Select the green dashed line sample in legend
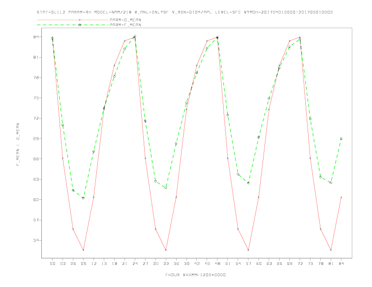The image size is (372, 287). click(73, 25)
